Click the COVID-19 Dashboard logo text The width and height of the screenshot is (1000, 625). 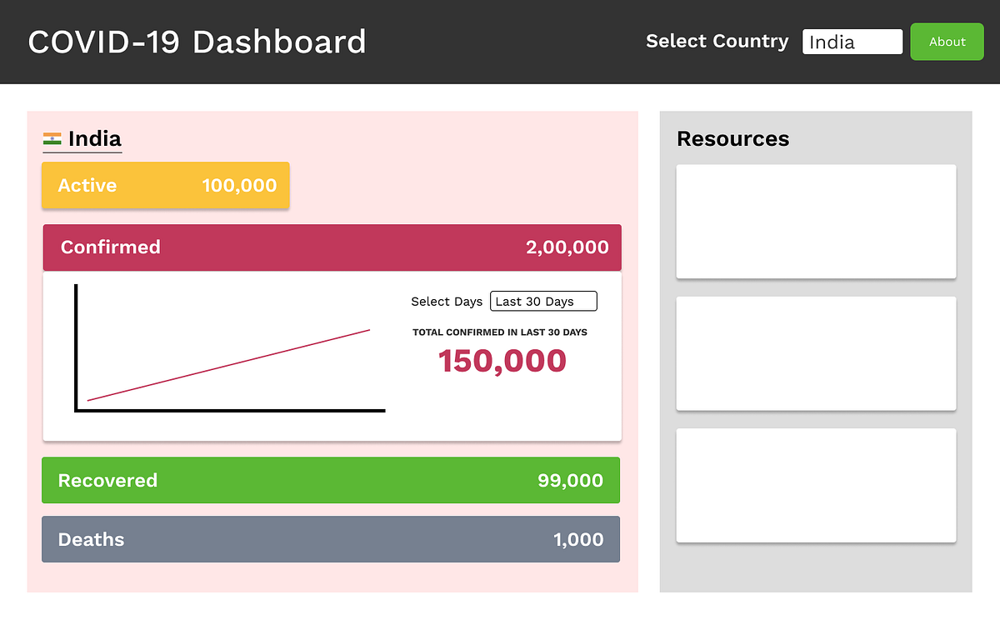coord(197,42)
